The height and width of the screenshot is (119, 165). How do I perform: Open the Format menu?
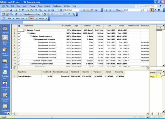32,6
